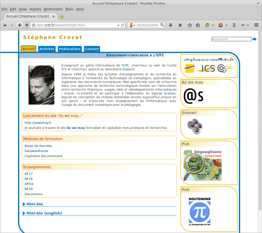
Task: Open the http://aswemay.fr link
Action: click(38, 123)
